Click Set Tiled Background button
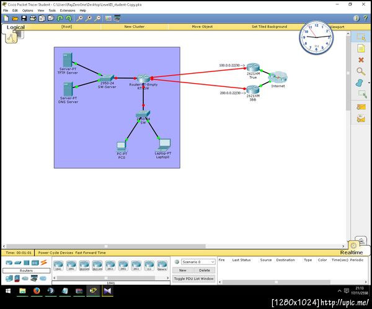 (x=269, y=27)
